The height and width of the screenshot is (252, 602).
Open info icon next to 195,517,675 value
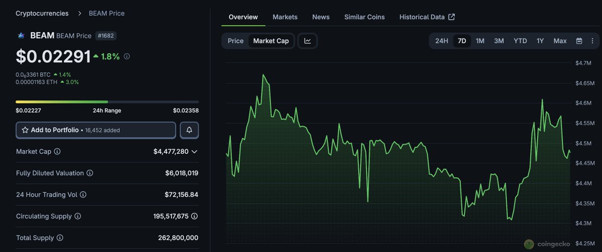[x=194, y=216]
